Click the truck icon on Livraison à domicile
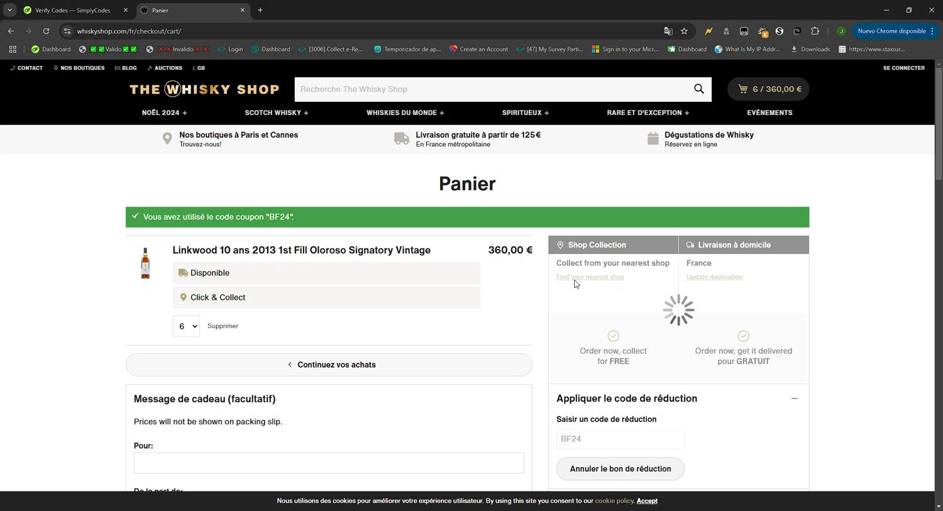The width and height of the screenshot is (943, 511). (690, 245)
